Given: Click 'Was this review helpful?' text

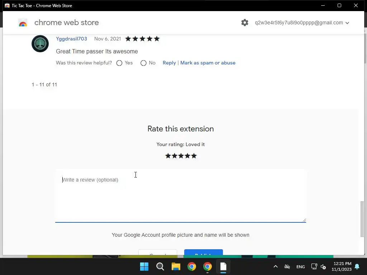Looking at the screenshot, I should pyautogui.click(x=84, y=63).
